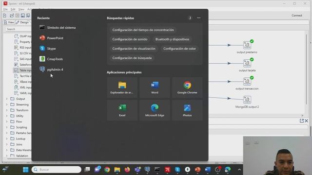Expand the Flow folder in Spoon tree
Image resolution: width=312 pixels, height=175 pixels.
tap(6, 122)
